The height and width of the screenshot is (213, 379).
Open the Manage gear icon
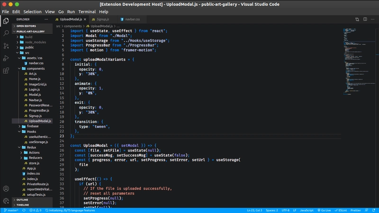tap(6, 201)
